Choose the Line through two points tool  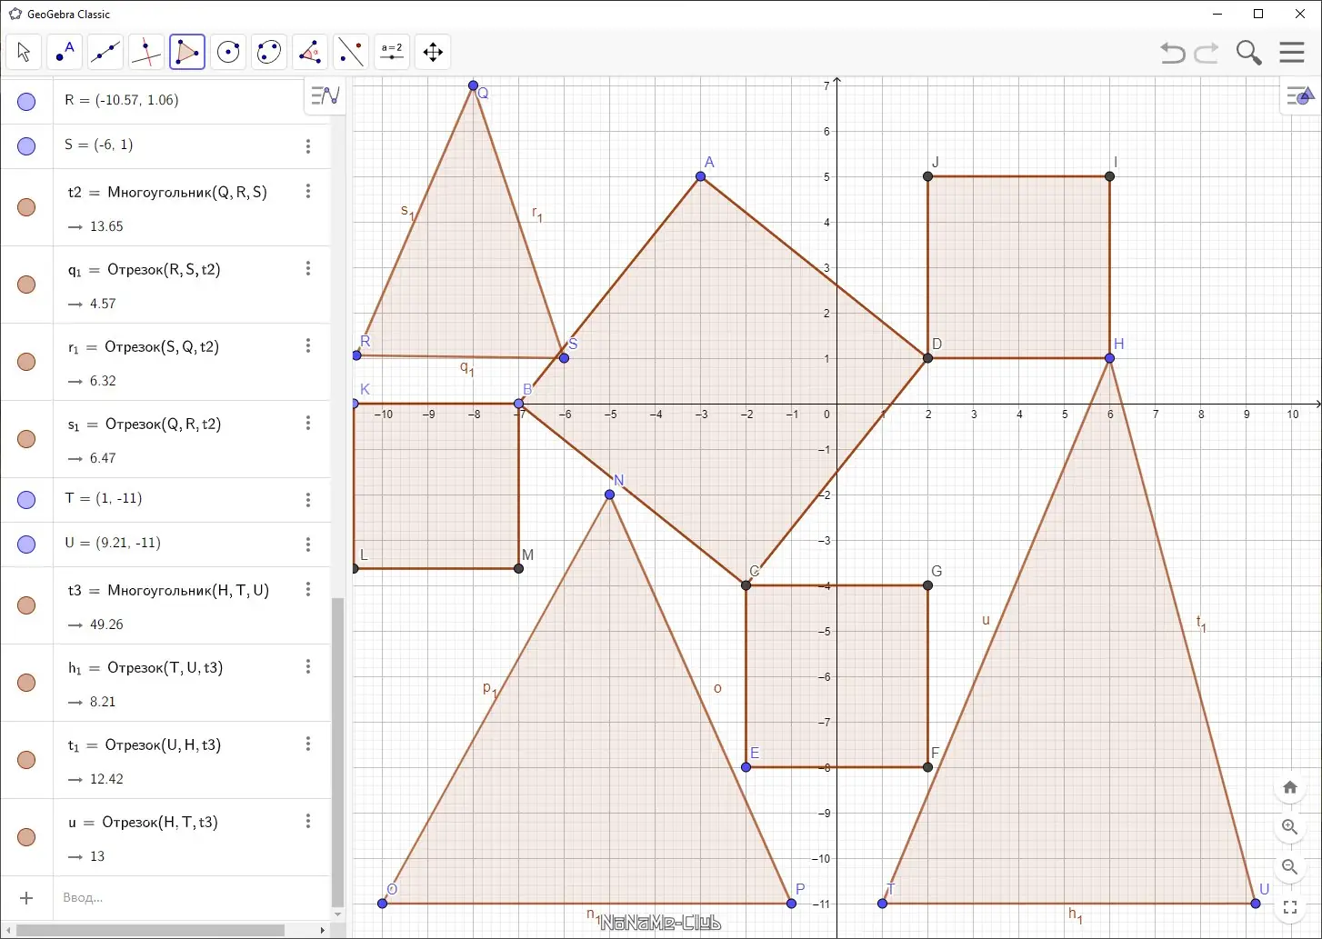click(105, 52)
